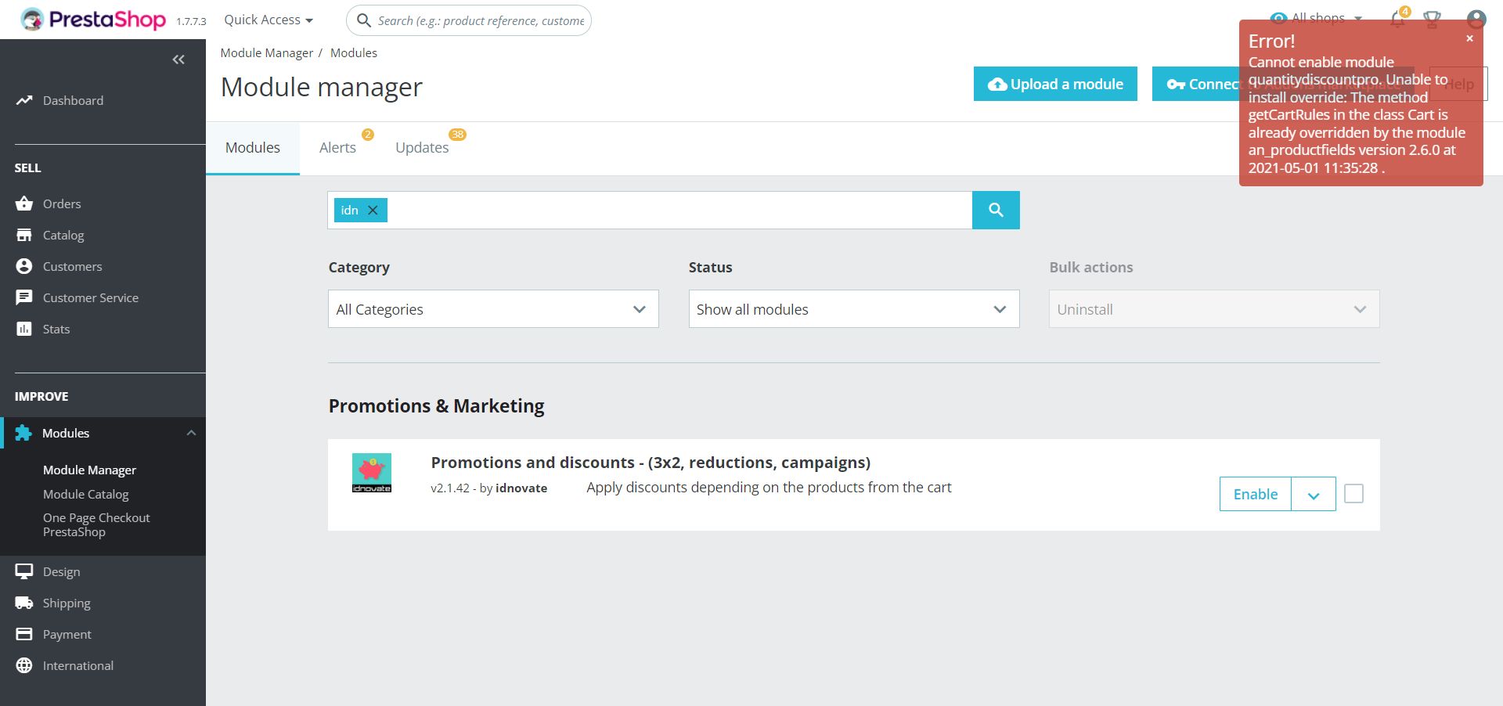Open Module Catalog in sidebar
Screen dimensions: 1503x706
point(85,494)
